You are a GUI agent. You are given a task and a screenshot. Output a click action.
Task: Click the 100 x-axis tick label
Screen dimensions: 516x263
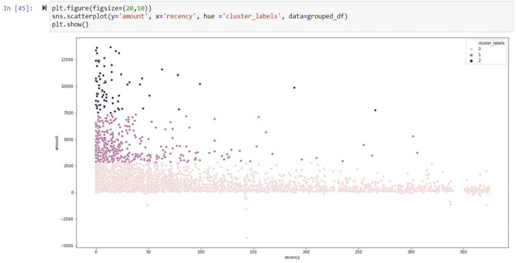coord(201,252)
